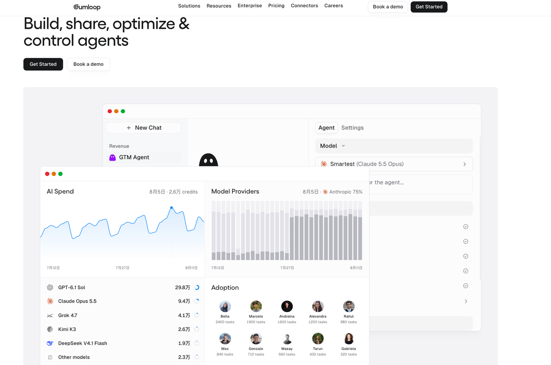This screenshot has width=551, height=365.
Task: Click the DeepSeek V4.1 Flash whale icon
Action: (x=50, y=343)
